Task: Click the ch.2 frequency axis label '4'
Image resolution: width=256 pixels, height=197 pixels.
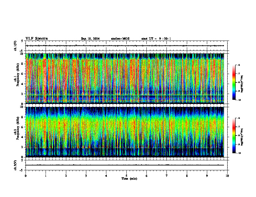Action: (x=23, y=137)
